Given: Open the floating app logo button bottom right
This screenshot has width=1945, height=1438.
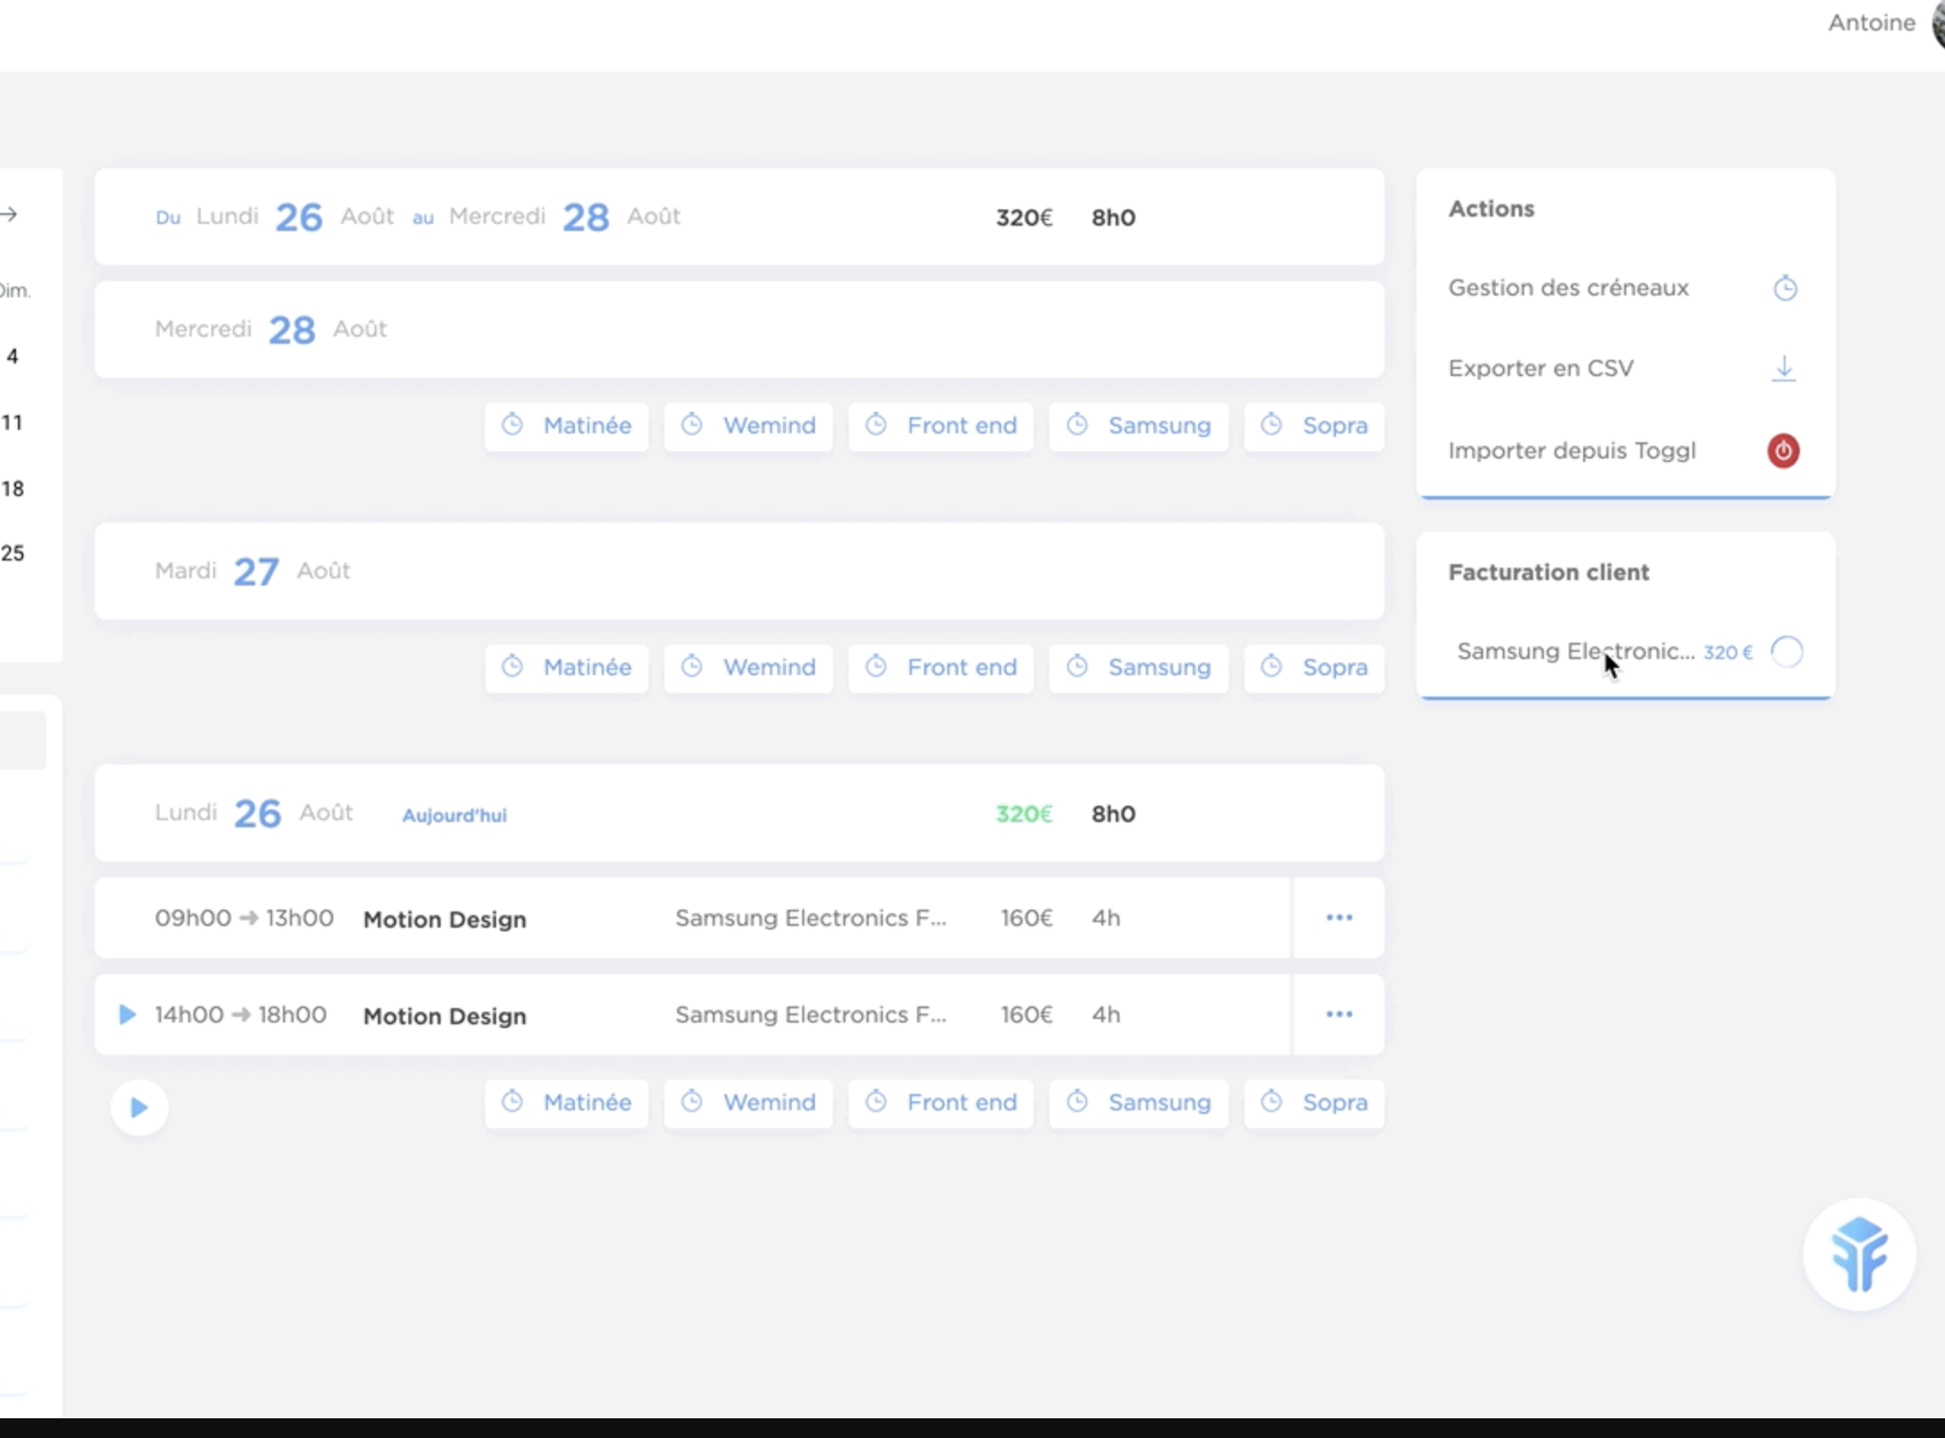Looking at the screenshot, I should click(x=1859, y=1255).
